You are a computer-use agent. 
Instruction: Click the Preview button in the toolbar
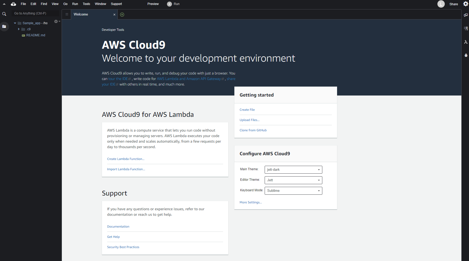click(x=153, y=4)
